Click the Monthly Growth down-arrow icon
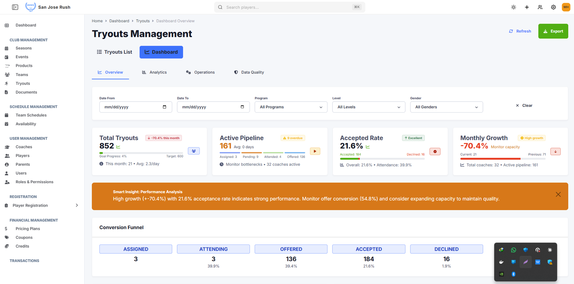The height and width of the screenshot is (284, 574). point(555,152)
